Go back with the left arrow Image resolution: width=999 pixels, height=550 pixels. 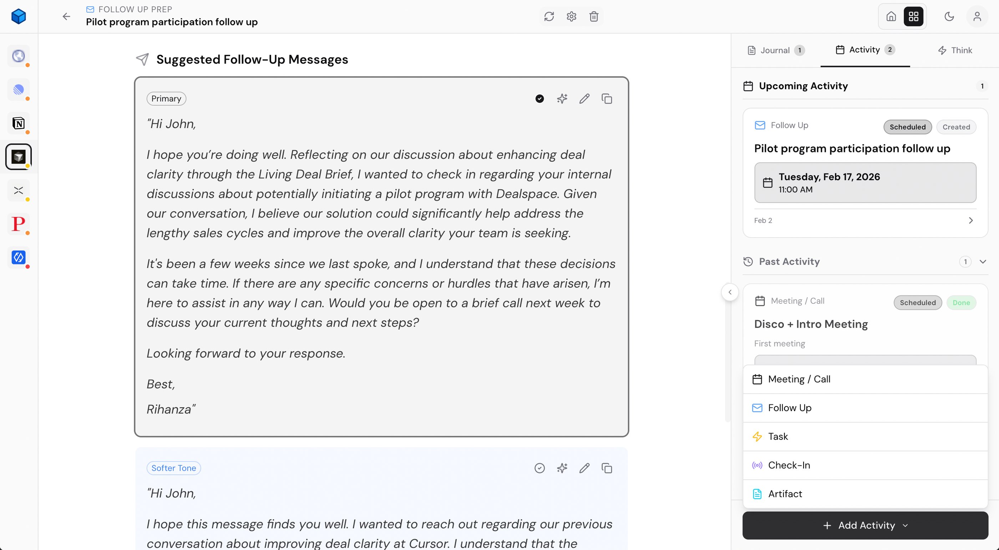[x=66, y=16]
